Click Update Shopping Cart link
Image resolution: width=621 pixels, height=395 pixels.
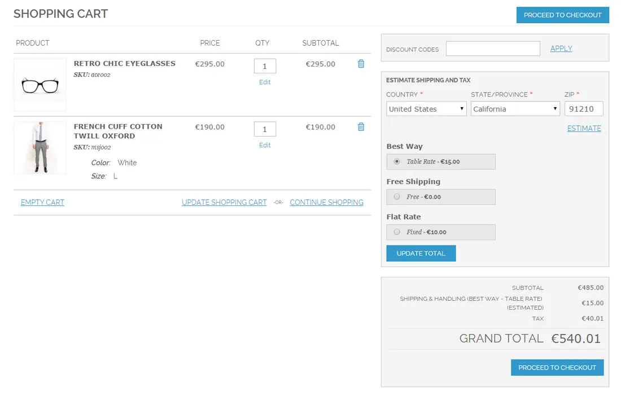(224, 202)
